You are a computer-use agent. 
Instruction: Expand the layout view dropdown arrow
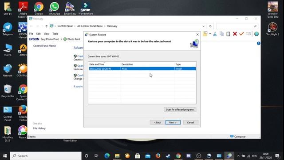tap(210, 34)
